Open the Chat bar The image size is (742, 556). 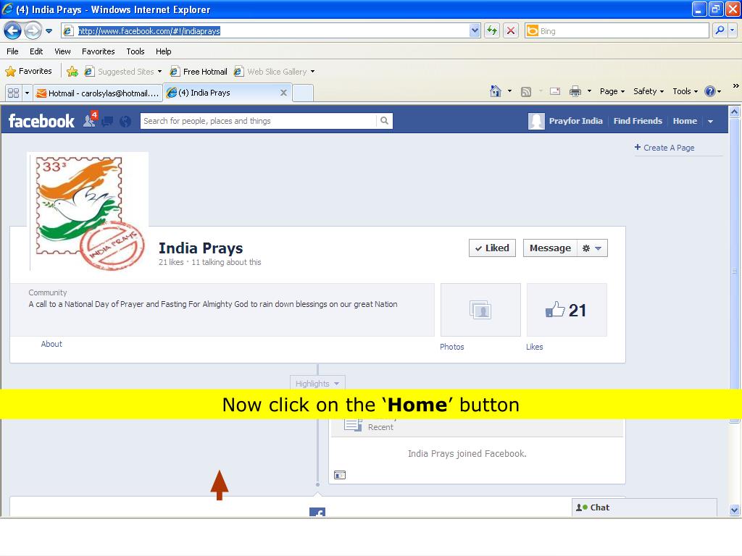tap(644, 507)
